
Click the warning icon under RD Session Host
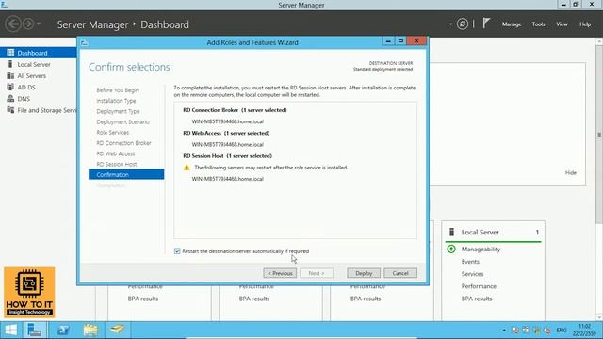pyautogui.click(x=187, y=168)
